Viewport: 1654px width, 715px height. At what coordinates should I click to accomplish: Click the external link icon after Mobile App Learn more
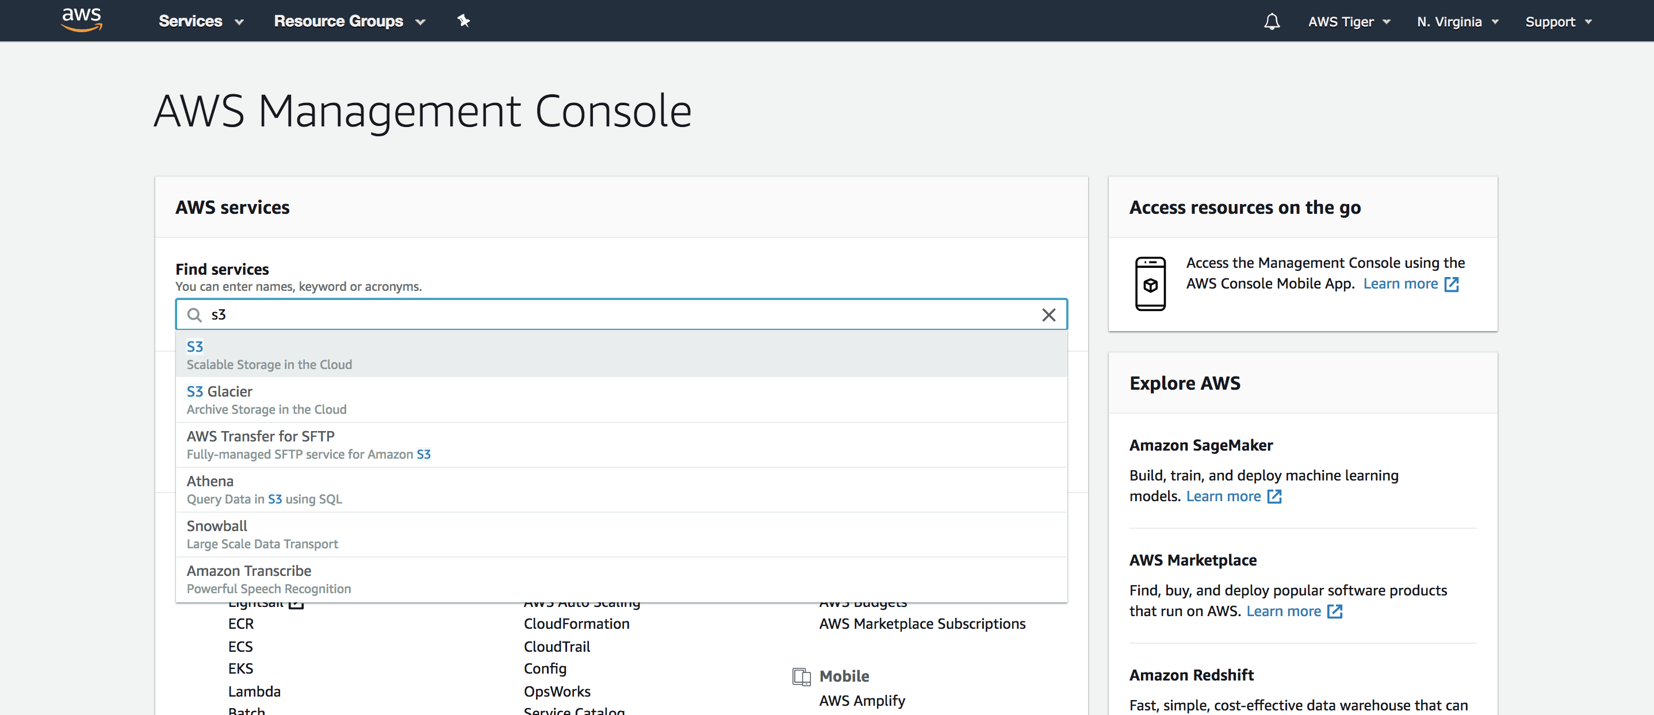1451,285
